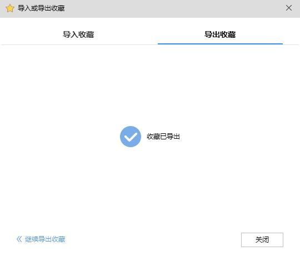Close the dialog with the X icon
This screenshot has width=300, height=256.
coord(289,8)
